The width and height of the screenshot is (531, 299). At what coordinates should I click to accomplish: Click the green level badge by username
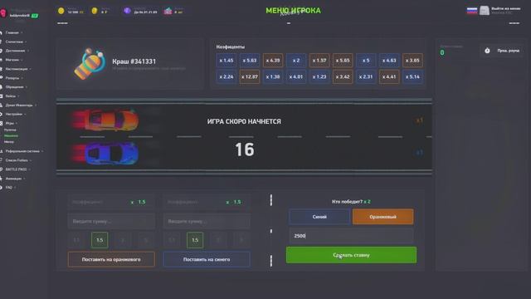pyautogui.click(x=35, y=16)
